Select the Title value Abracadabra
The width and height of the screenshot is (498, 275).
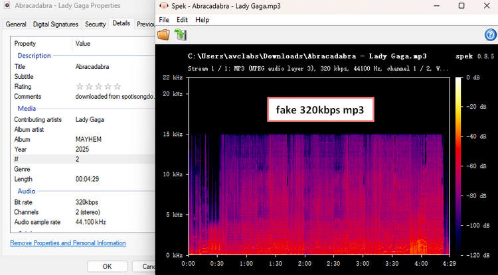[x=92, y=66]
